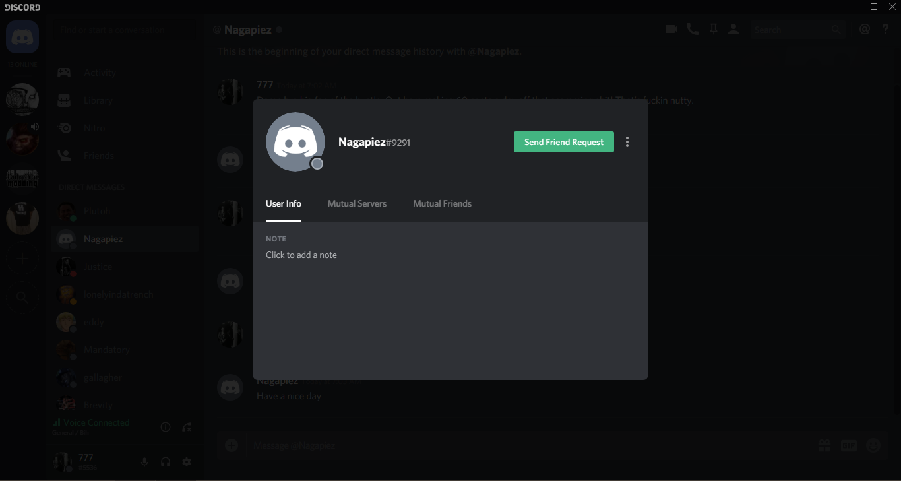901x481 pixels.
Task: Open the help question mark icon
Action: (886, 29)
